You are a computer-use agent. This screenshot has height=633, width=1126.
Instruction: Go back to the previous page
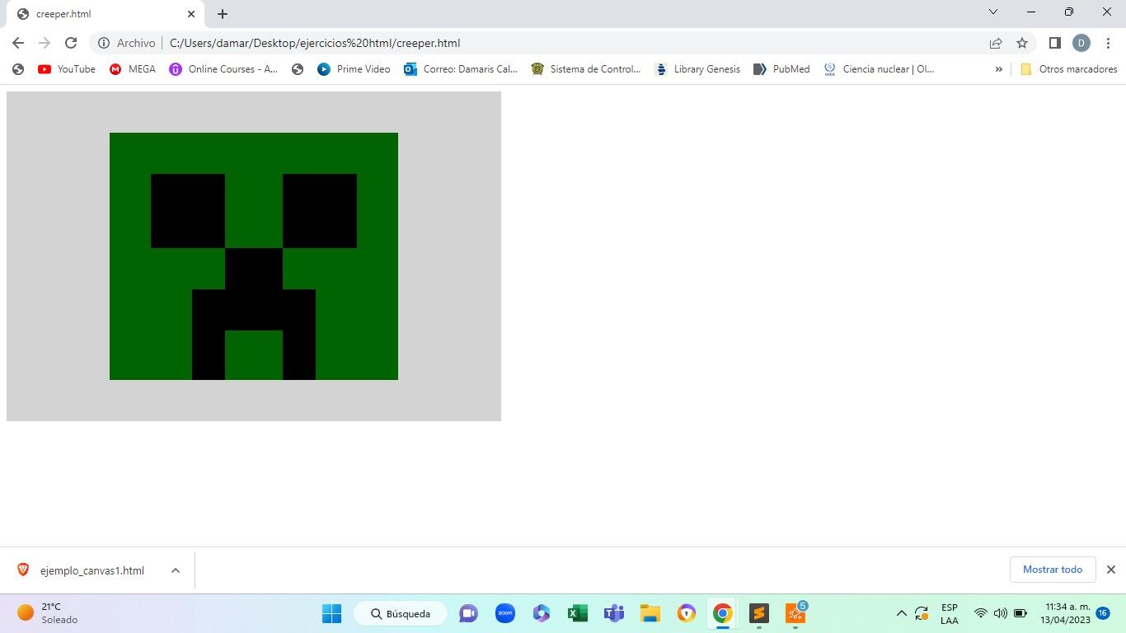18,43
